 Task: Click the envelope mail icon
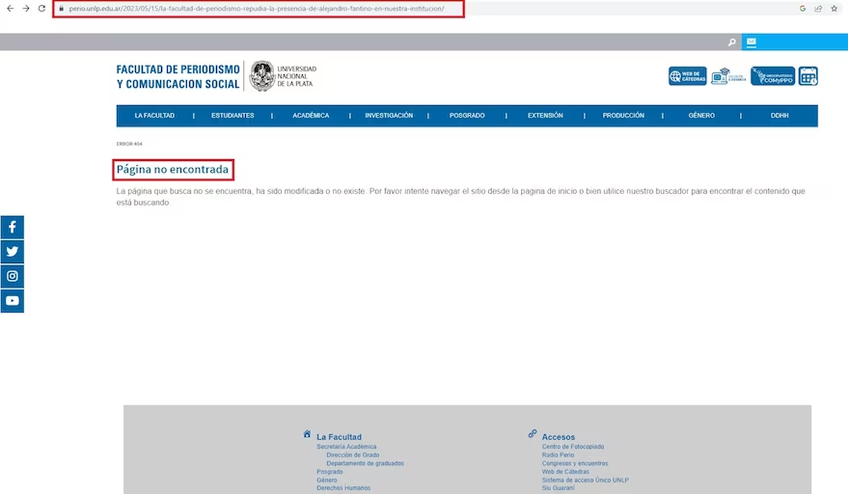(x=751, y=42)
